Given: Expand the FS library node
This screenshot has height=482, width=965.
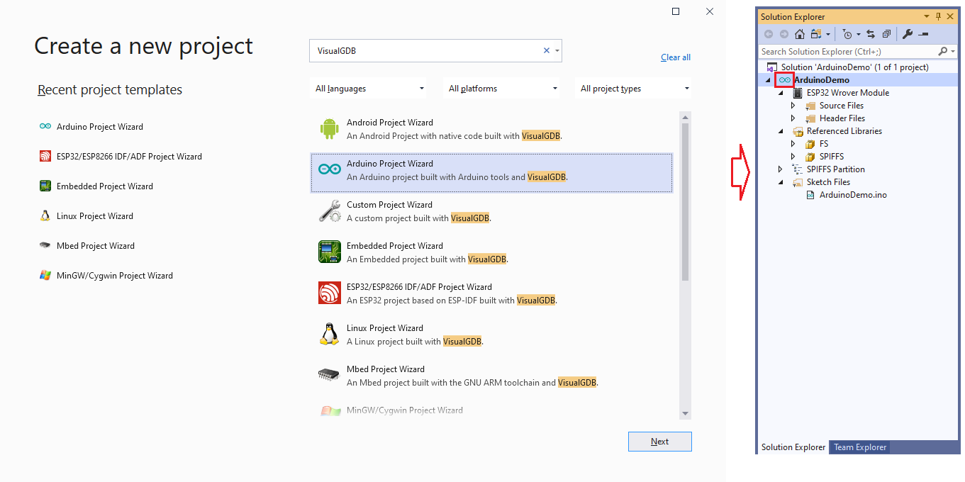Looking at the screenshot, I should click(x=793, y=144).
